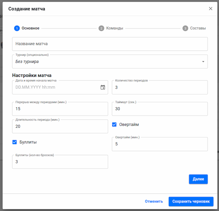219x211 pixels.
Task: Click step 1 circle icon Основное
Action: coord(17,28)
